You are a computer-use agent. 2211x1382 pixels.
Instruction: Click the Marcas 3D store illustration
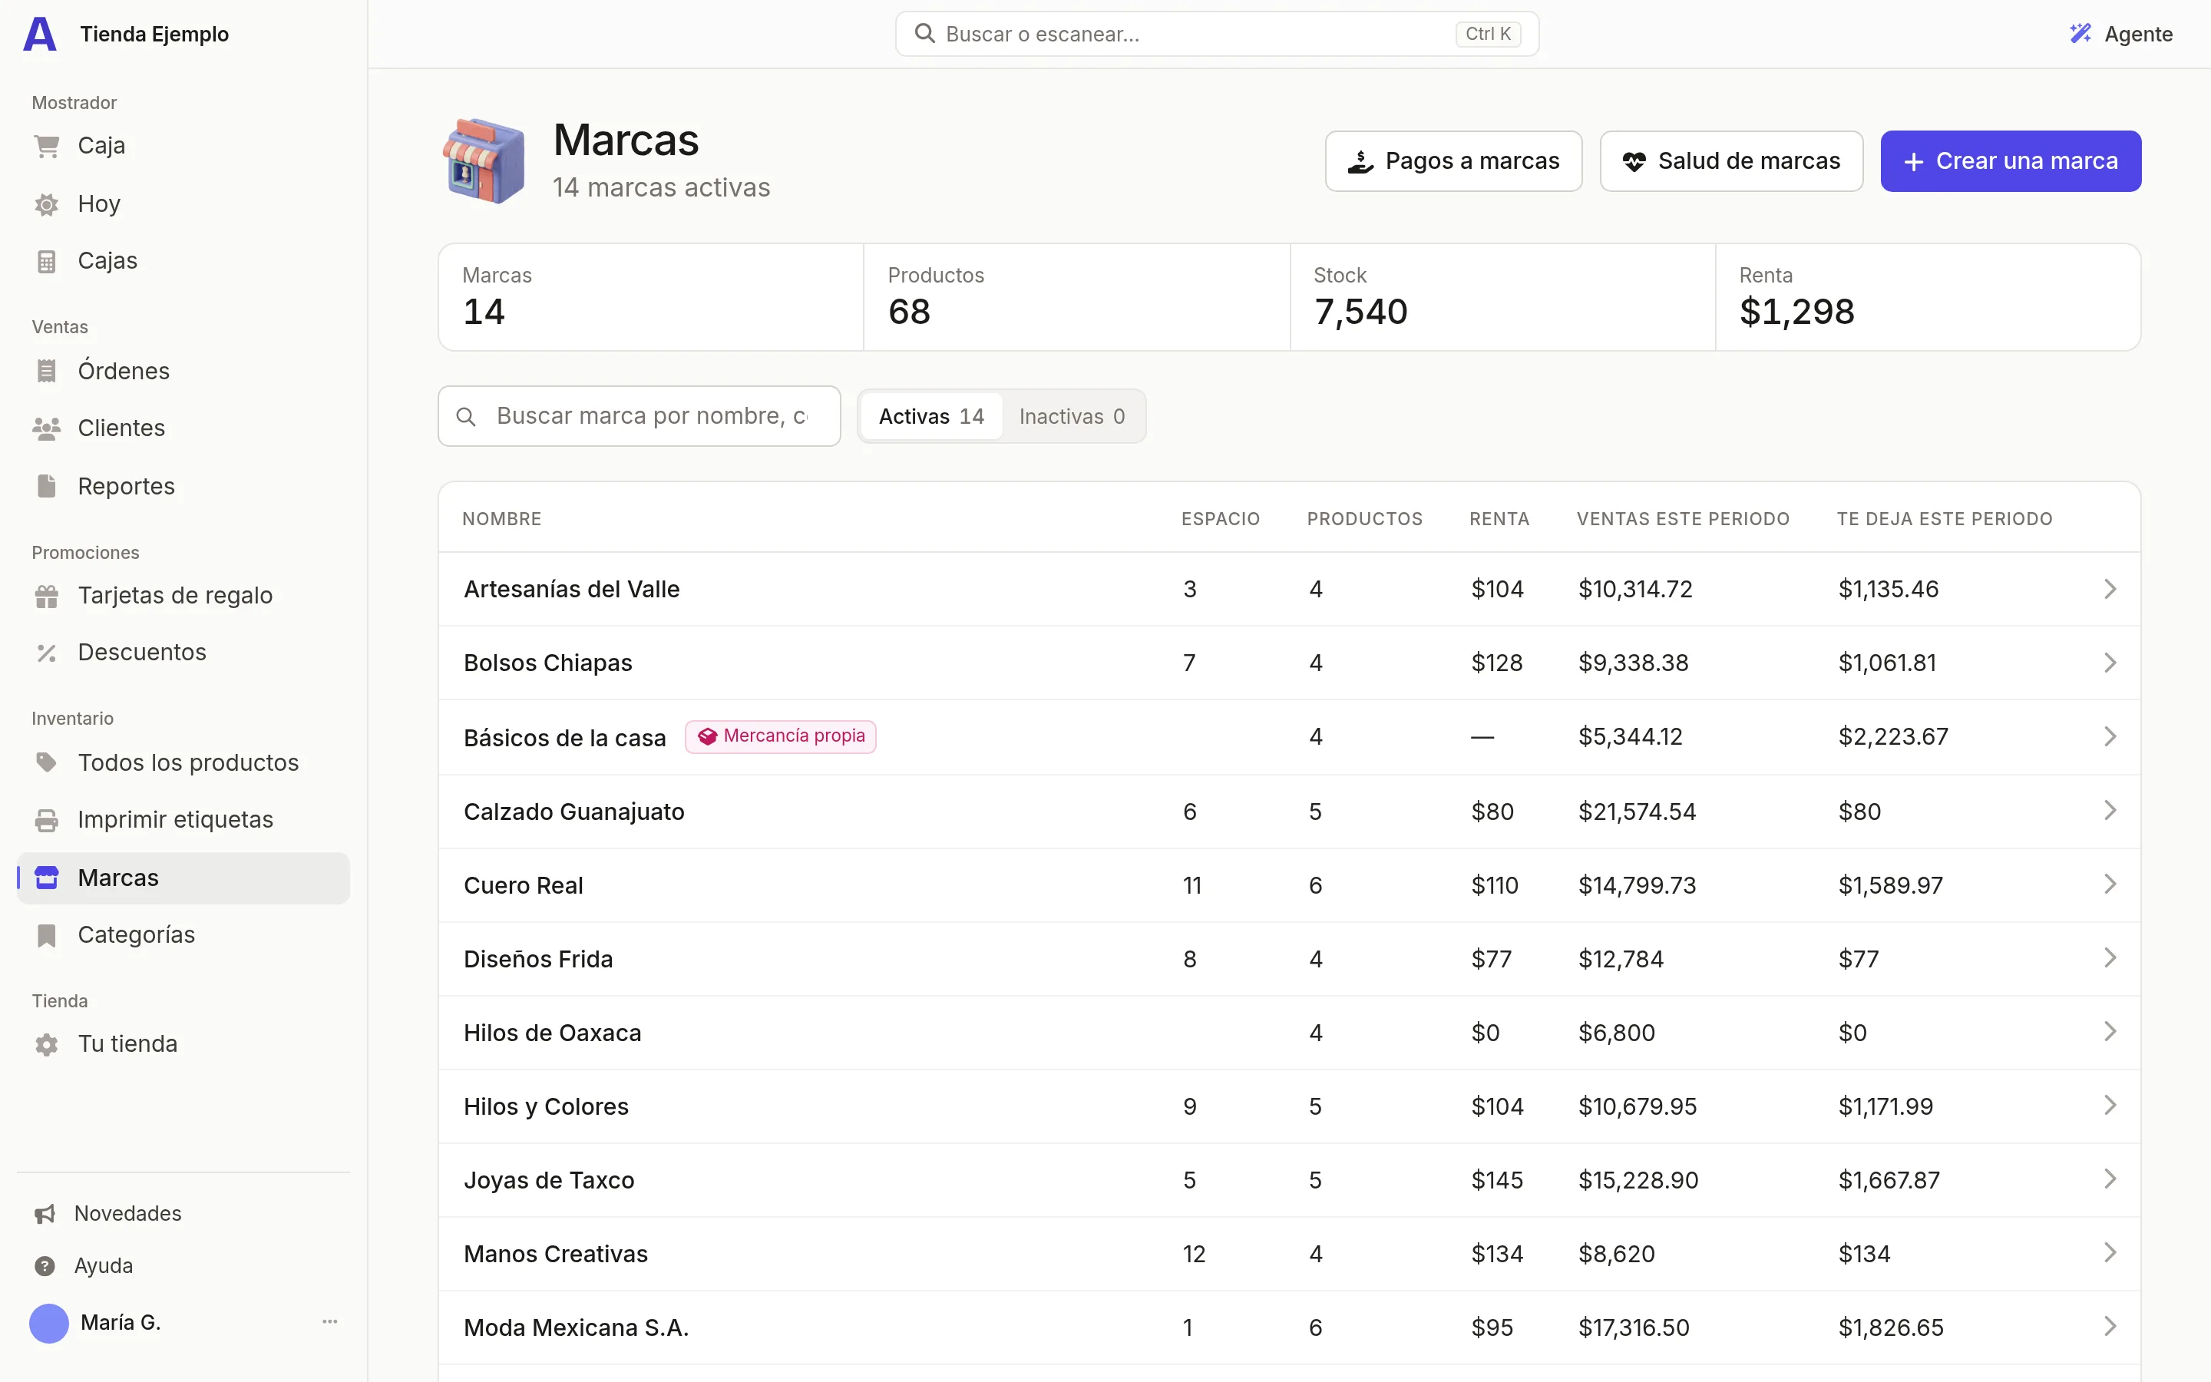click(x=484, y=161)
